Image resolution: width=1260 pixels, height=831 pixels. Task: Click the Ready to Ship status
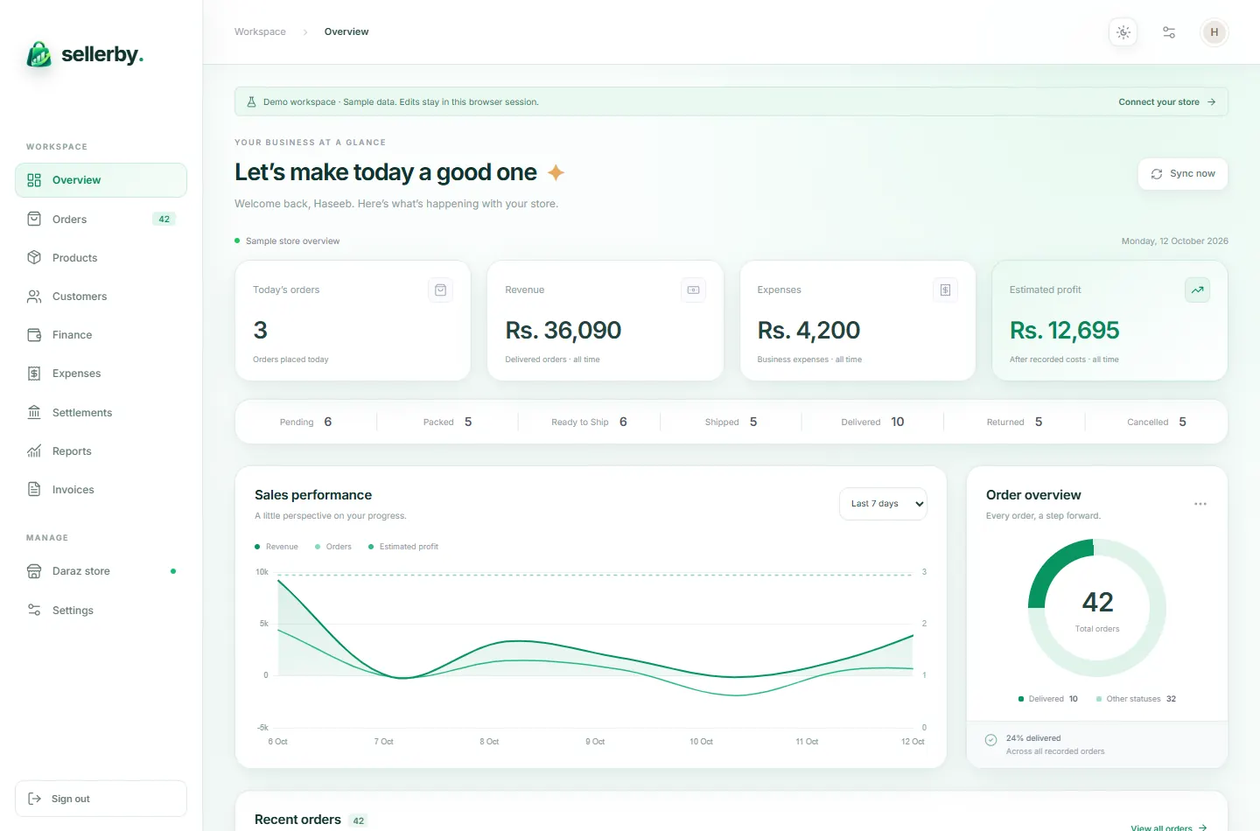[589, 422]
